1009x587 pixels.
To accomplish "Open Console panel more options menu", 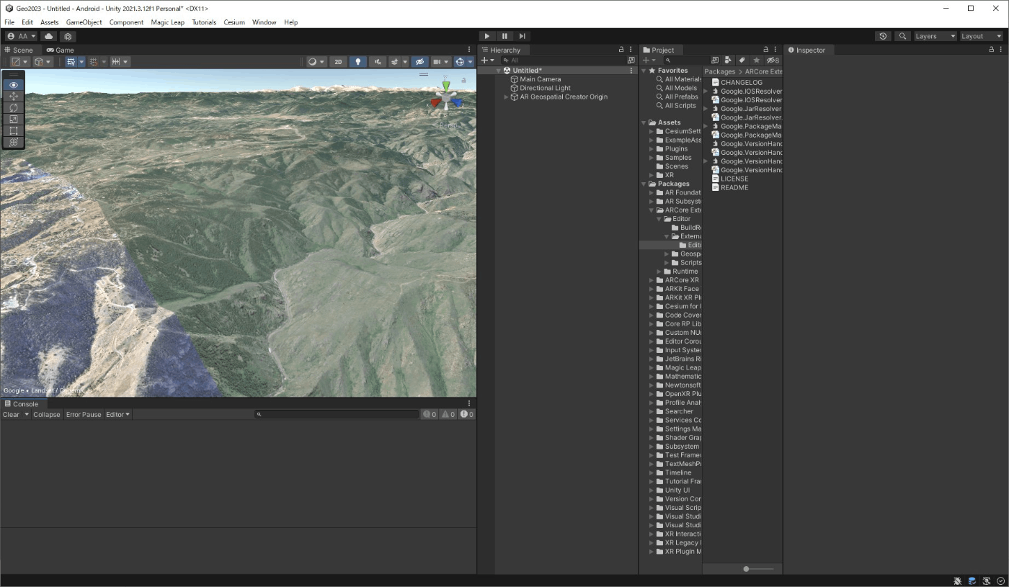I will [x=469, y=403].
